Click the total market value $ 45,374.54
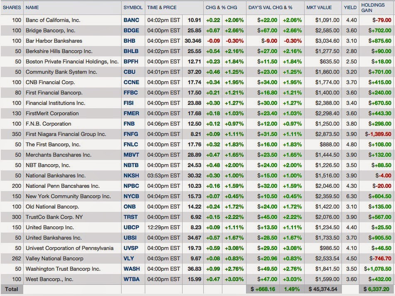Viewport: 395px width, 296px height. 323,289
